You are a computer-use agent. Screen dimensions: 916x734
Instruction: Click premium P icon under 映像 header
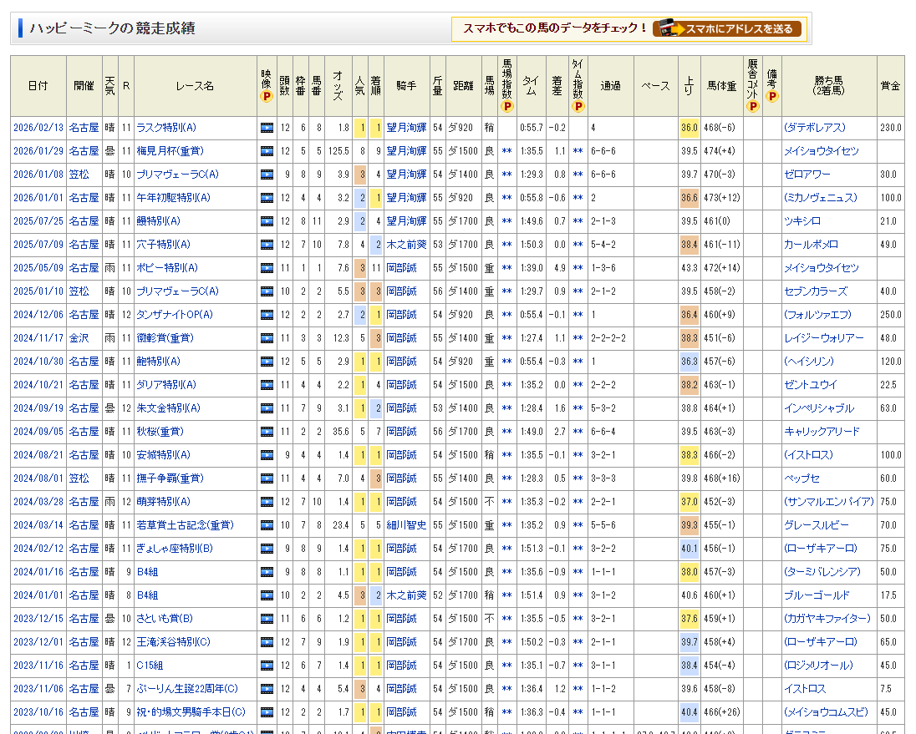coord(267,96)
